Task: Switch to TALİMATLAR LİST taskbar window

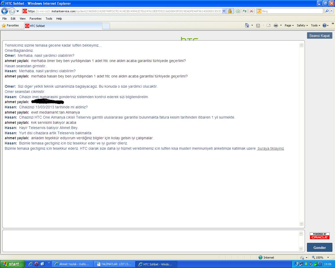Action: (115, 264)
